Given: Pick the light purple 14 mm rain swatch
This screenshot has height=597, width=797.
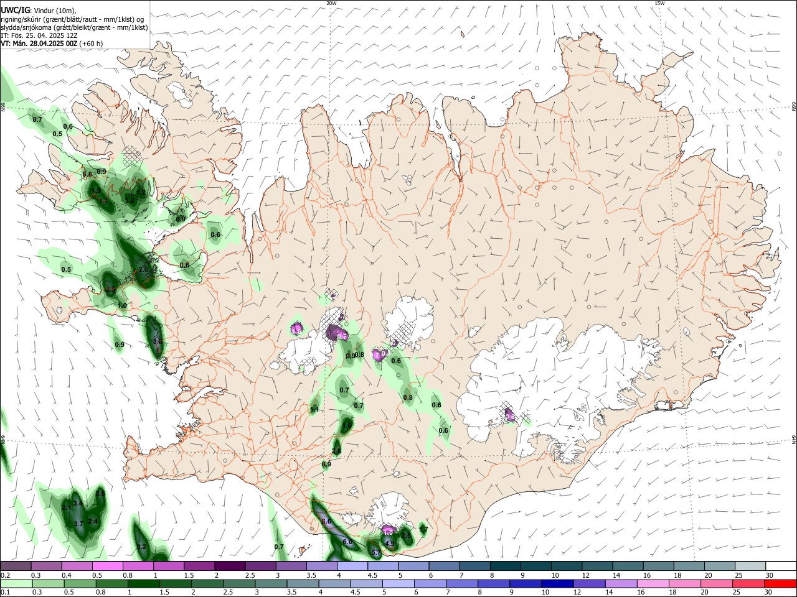Looking at the screenshot, I should pyautogui.click(x=621, y=584).
